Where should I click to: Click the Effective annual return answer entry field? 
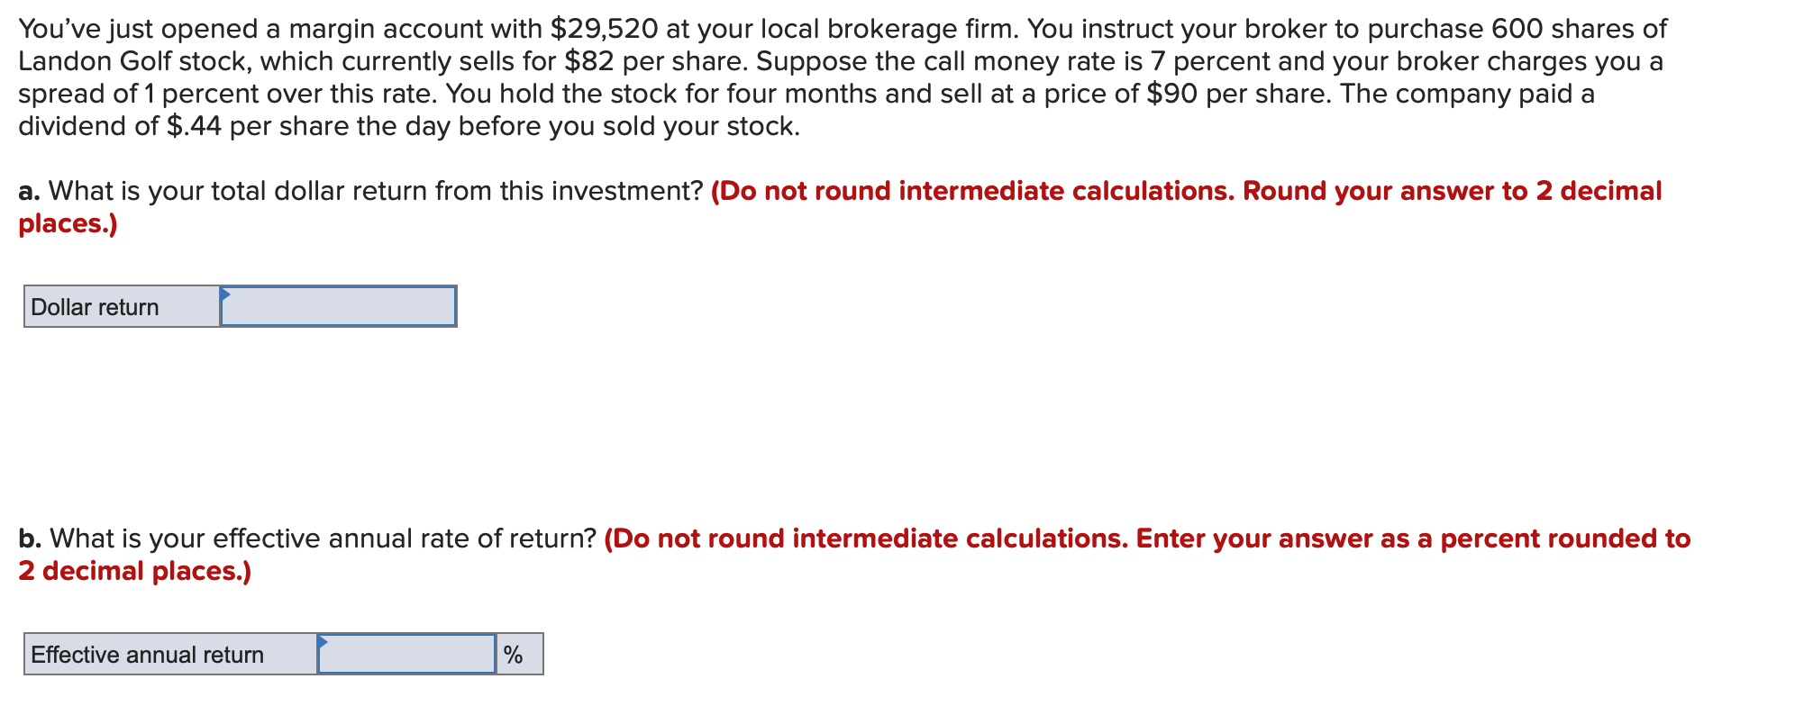tap(410, 656)
